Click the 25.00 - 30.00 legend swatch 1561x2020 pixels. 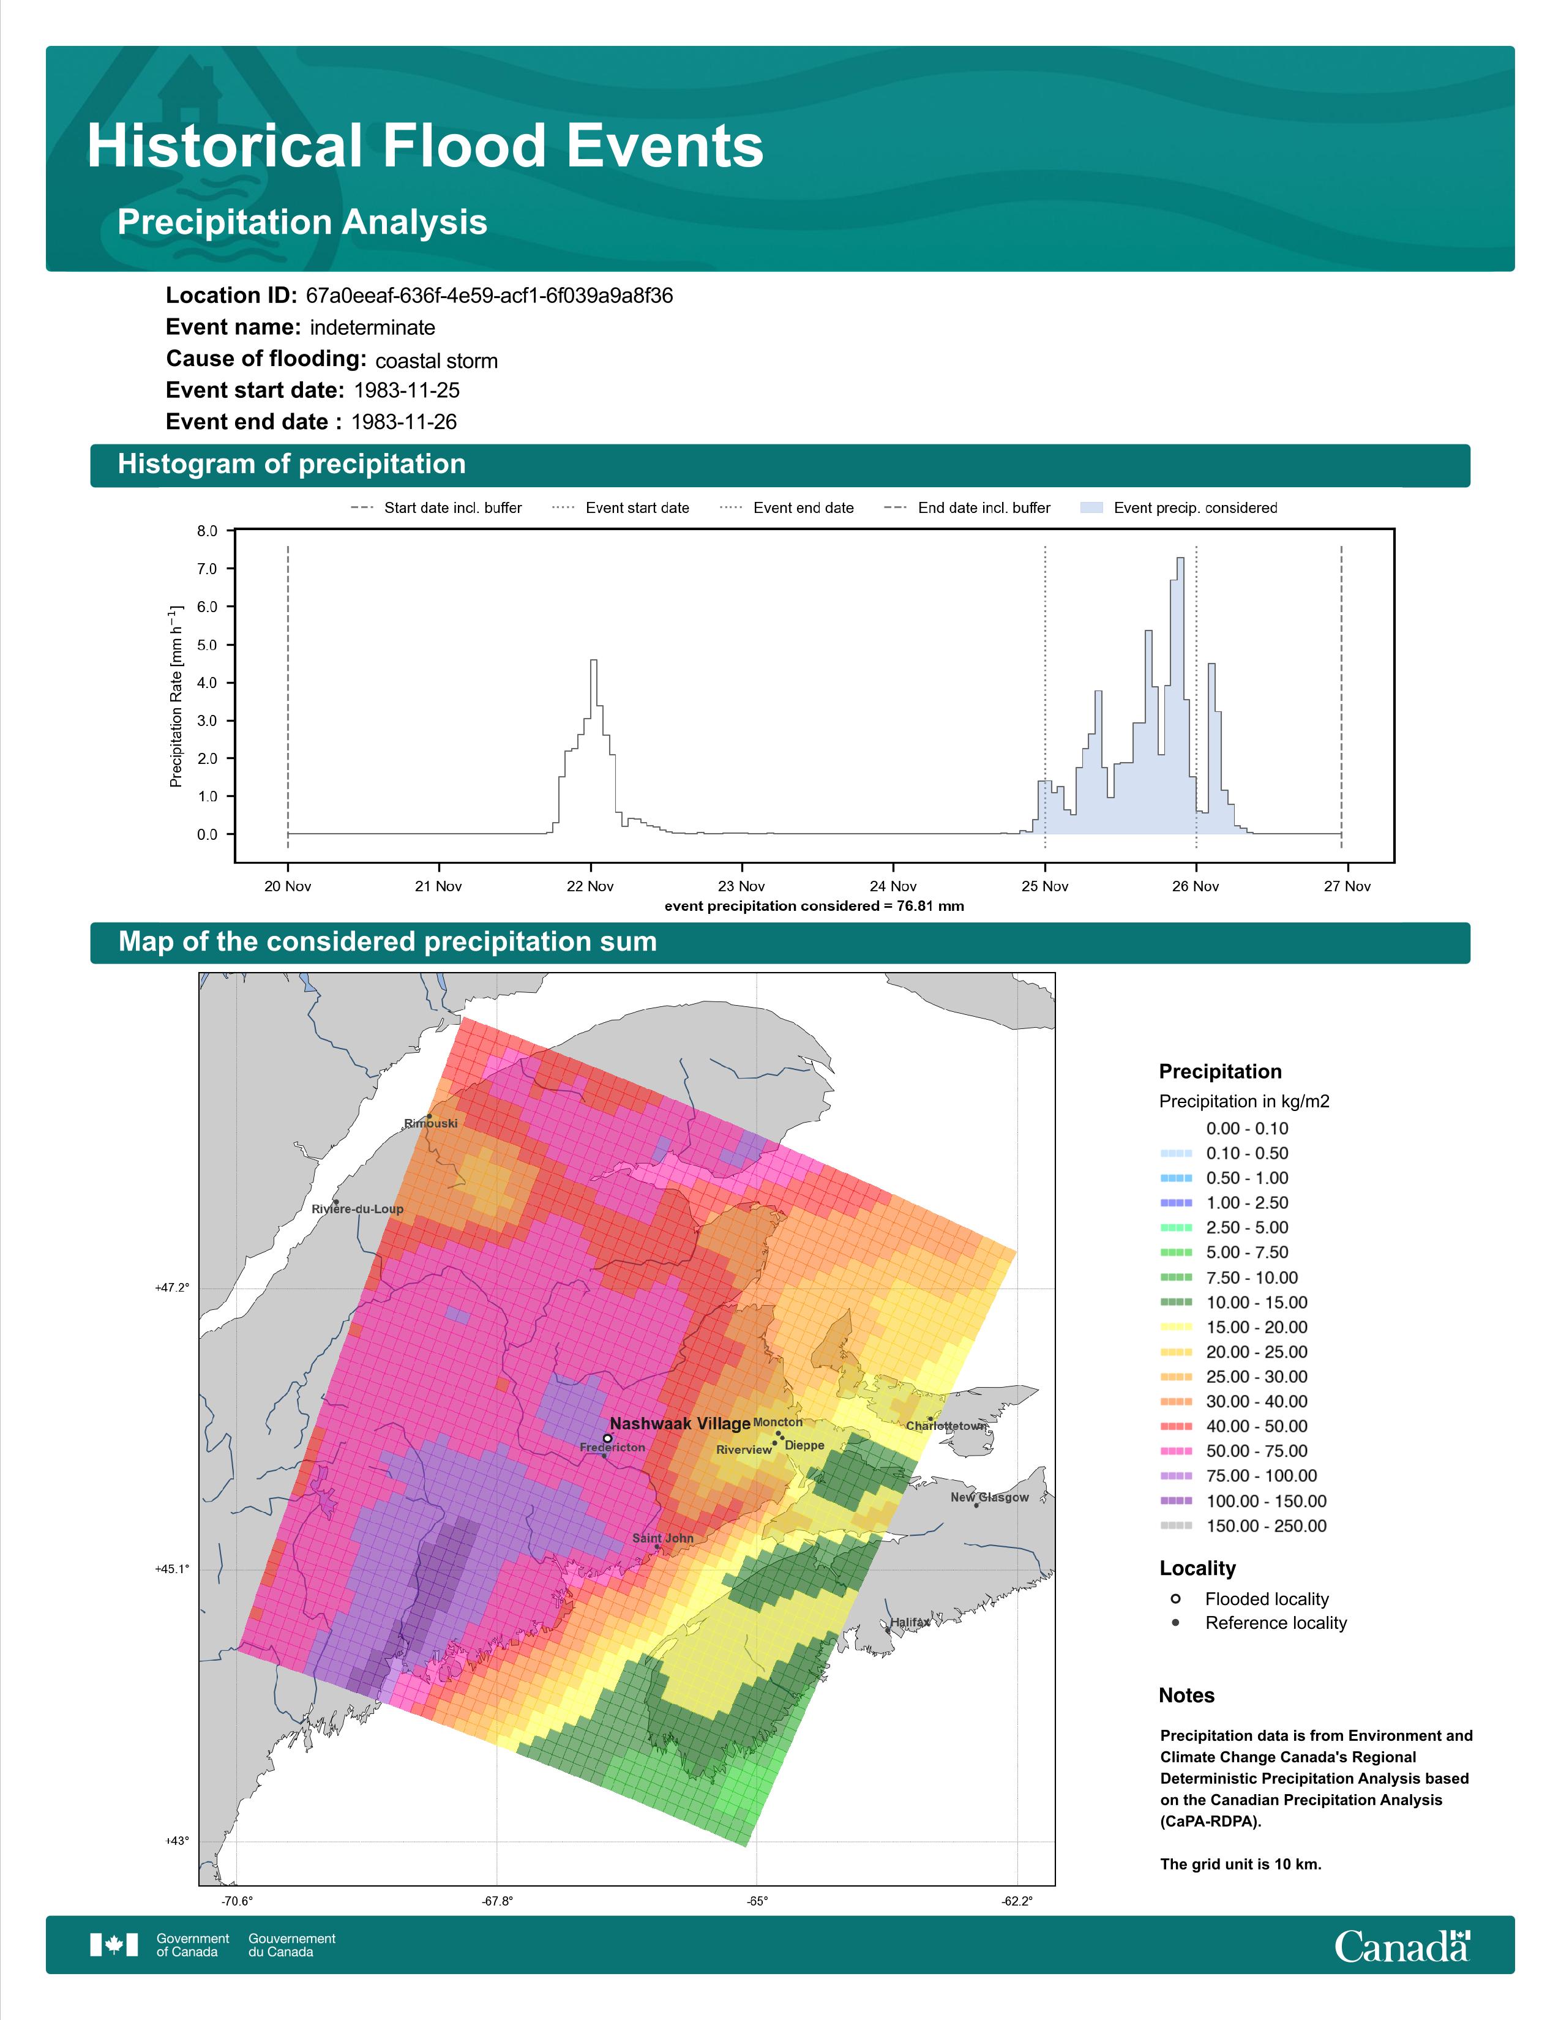pyautogui.click(x=1177, y=1377)
